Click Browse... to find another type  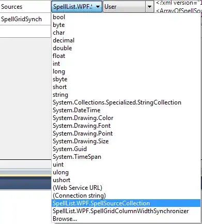pyautogui.click(x=126, y=219)
